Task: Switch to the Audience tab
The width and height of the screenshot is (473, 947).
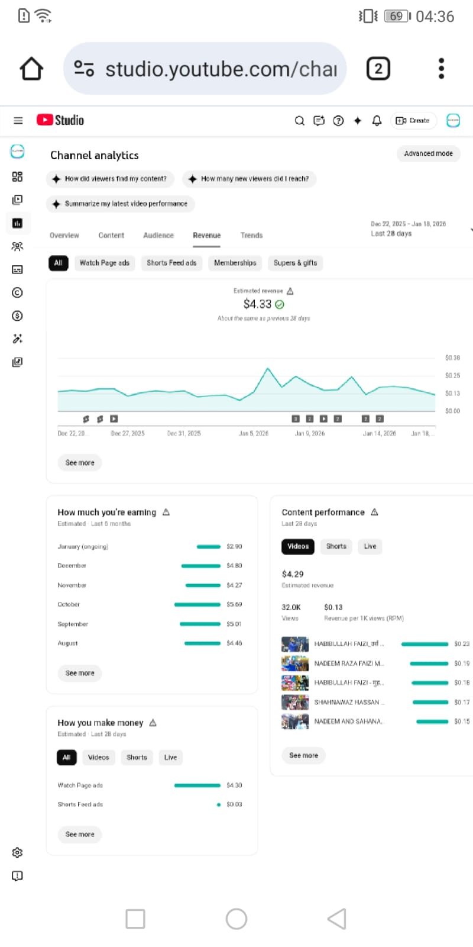Action: 158,236
